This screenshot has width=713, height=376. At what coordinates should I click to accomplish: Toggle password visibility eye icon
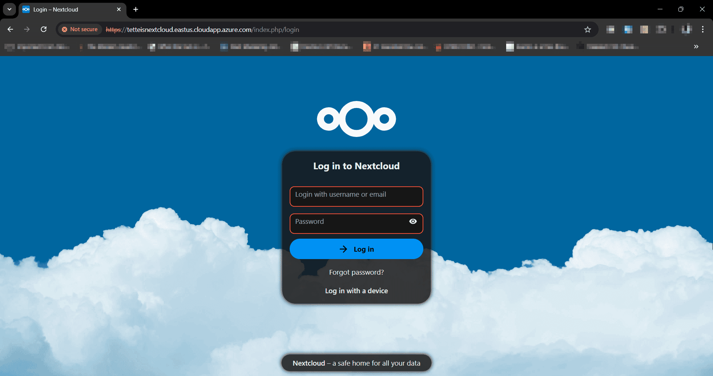click(x=413, y=222)
